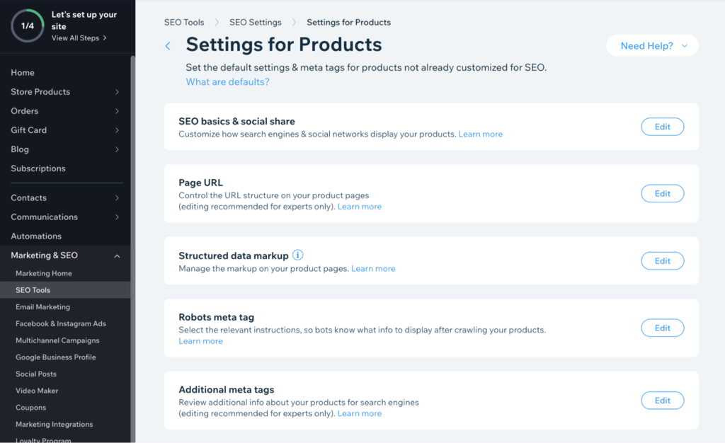Edit the Robots meta tag settings
Viewport: 725px width, 443px height.
tap(662, 328)
